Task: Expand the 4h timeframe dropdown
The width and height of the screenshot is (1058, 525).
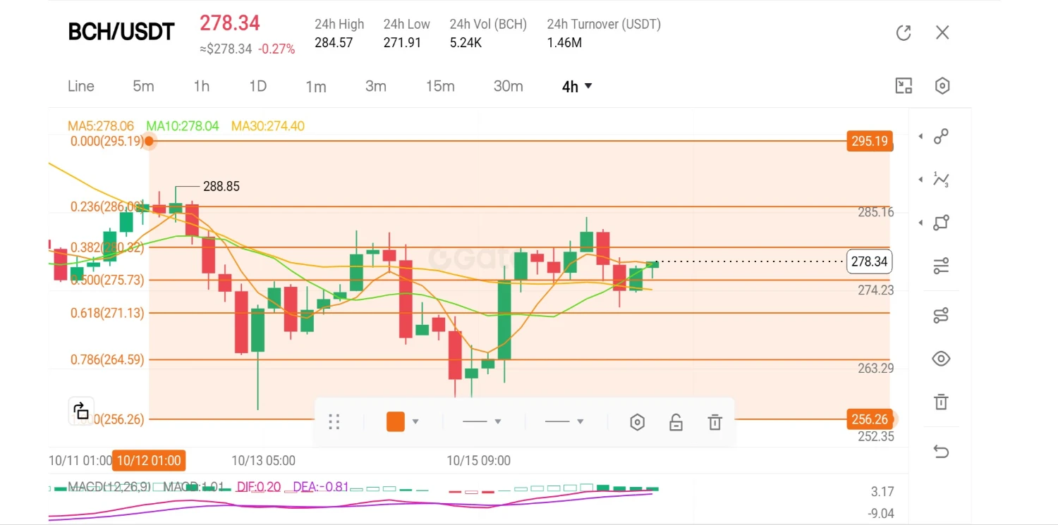Action: click(577, 86)
